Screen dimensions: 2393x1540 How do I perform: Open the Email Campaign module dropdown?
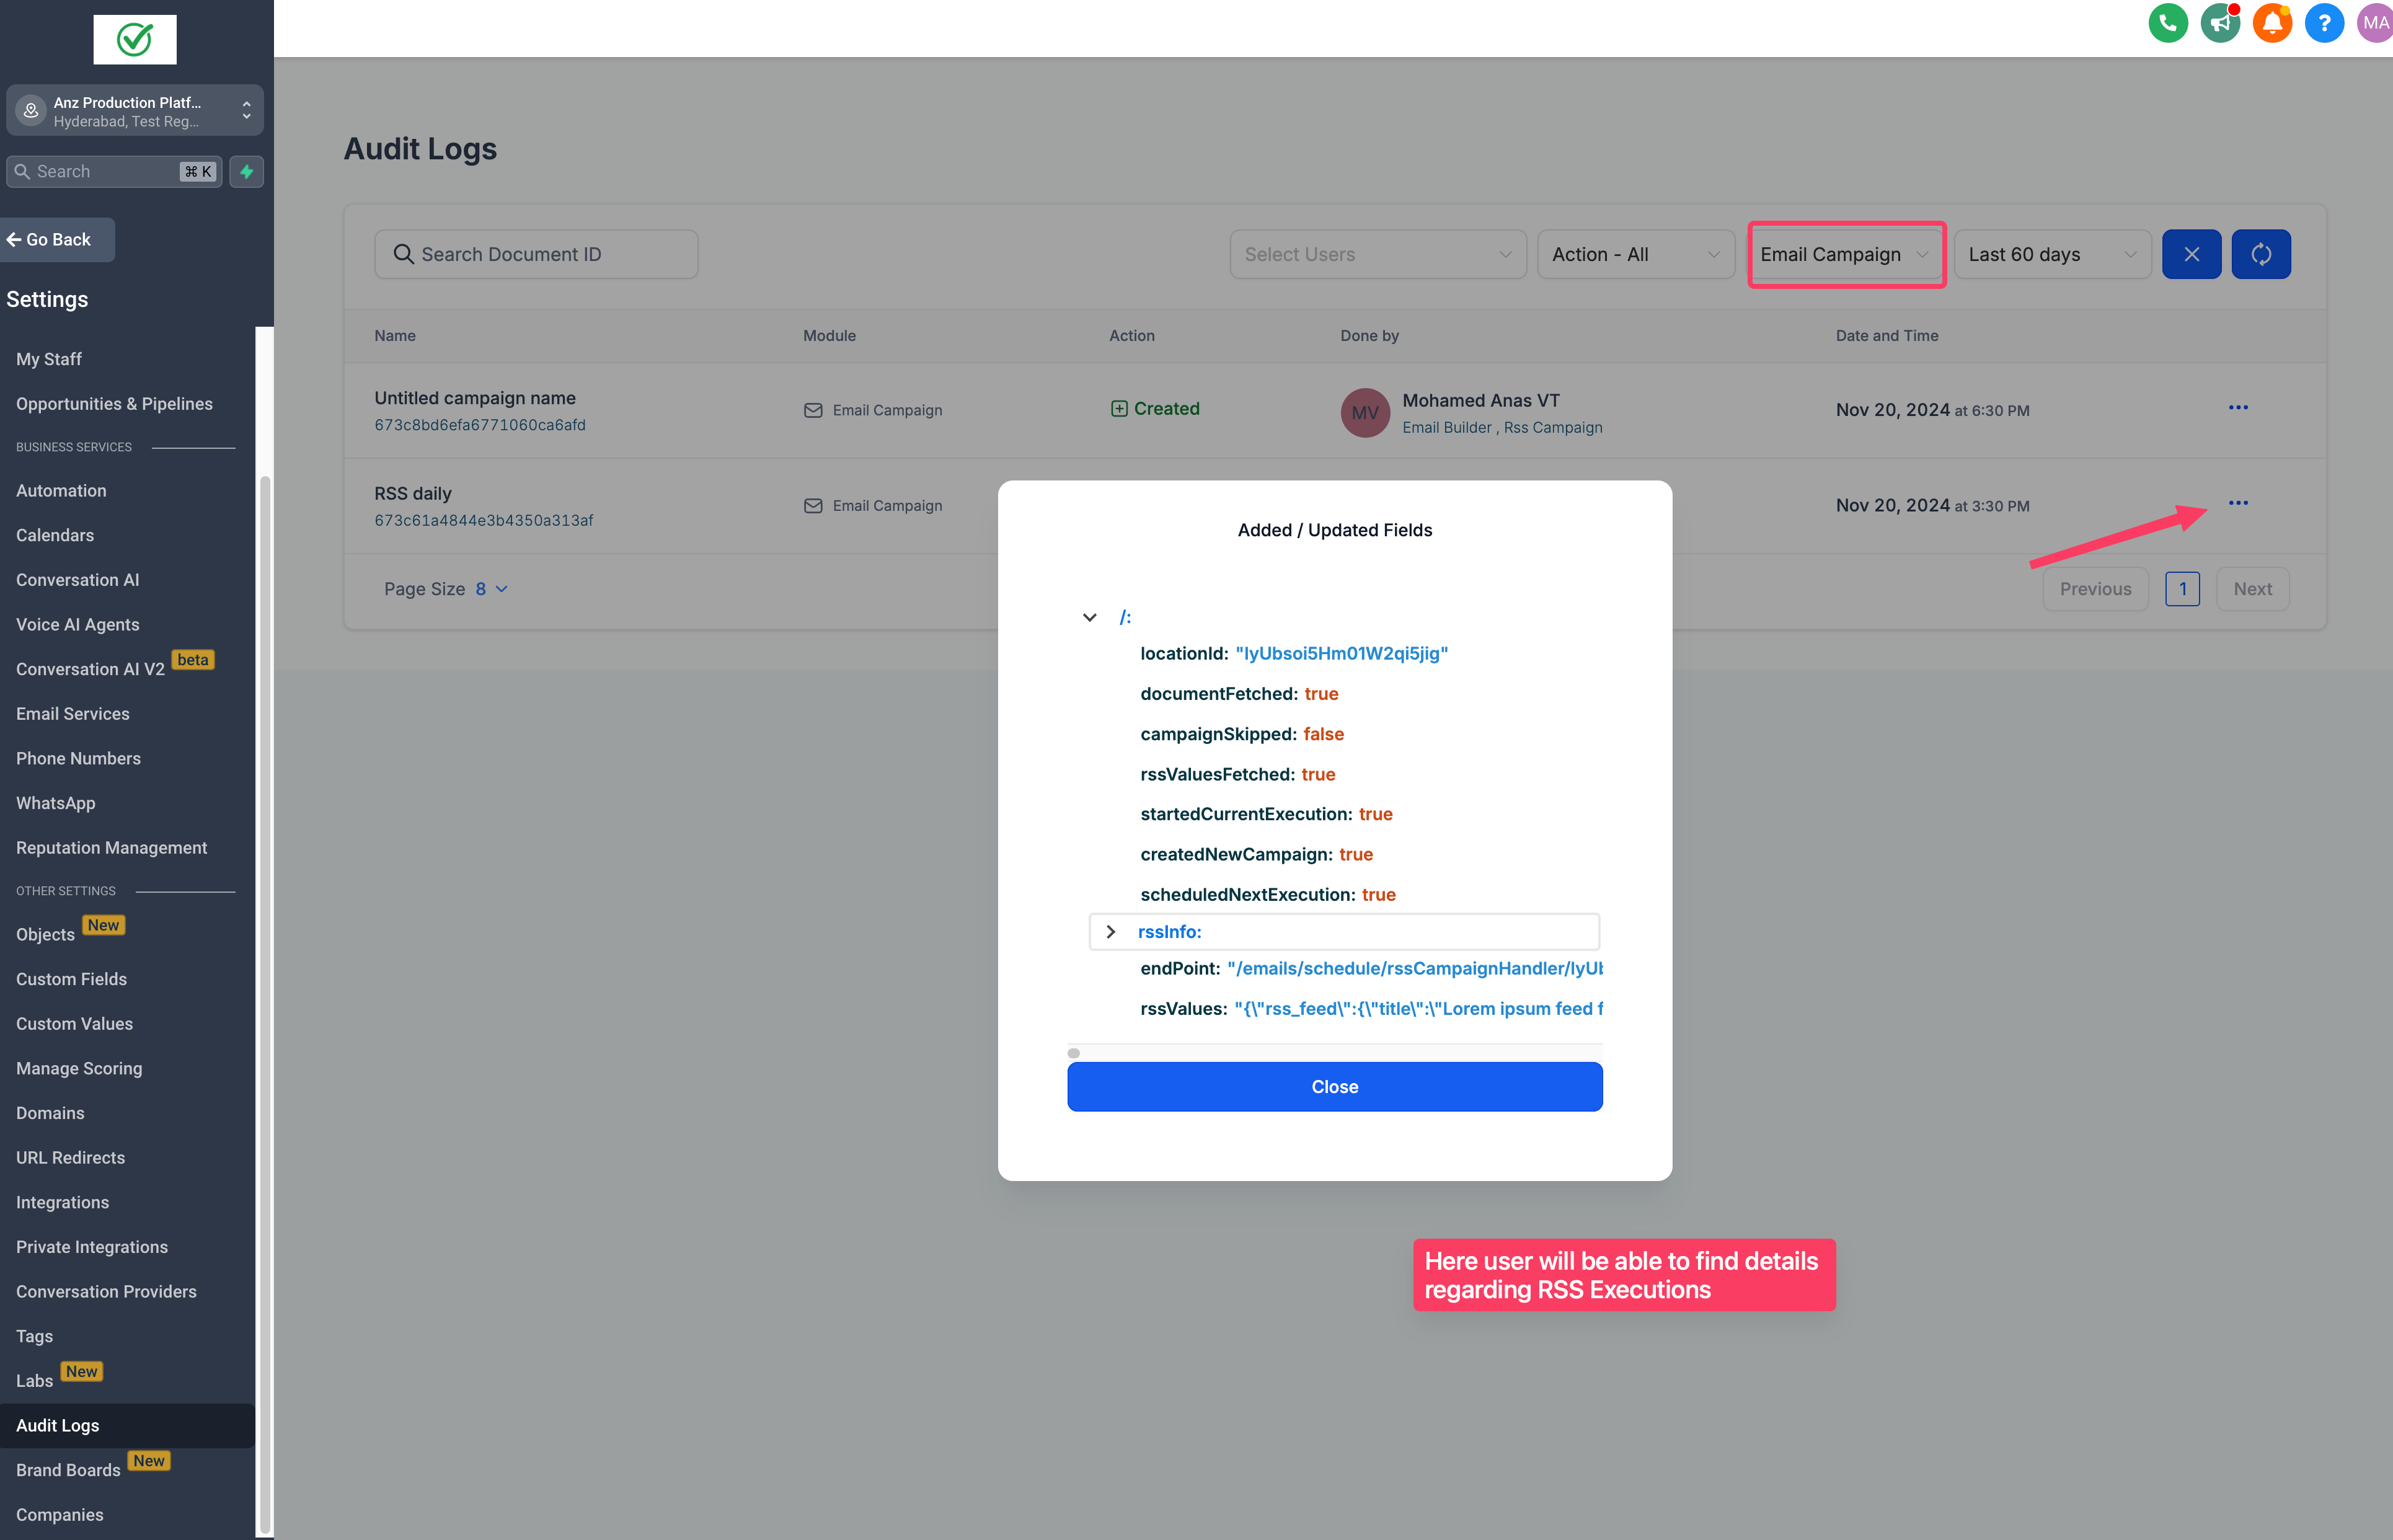click(1846, 254)
